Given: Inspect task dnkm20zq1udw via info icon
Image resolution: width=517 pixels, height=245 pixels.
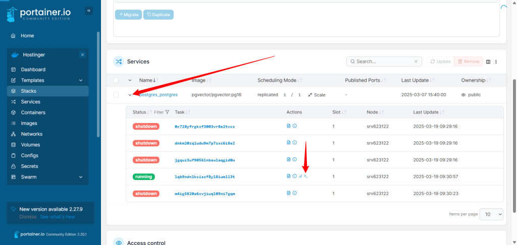Looking at the screenshot, I should (294, 143).
